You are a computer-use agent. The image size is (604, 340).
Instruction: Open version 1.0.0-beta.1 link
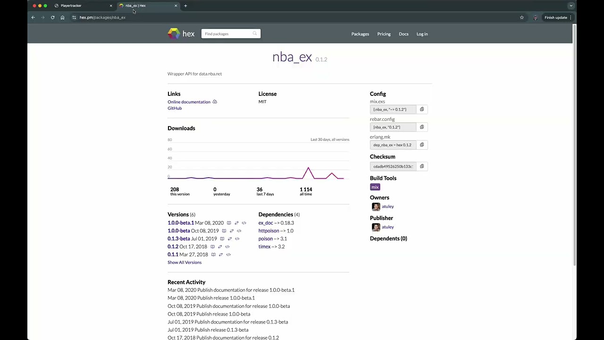tap(181, 223)
